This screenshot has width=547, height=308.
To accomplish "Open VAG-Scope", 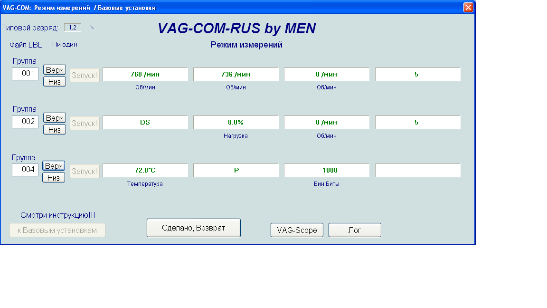I will tap(297, 230).
